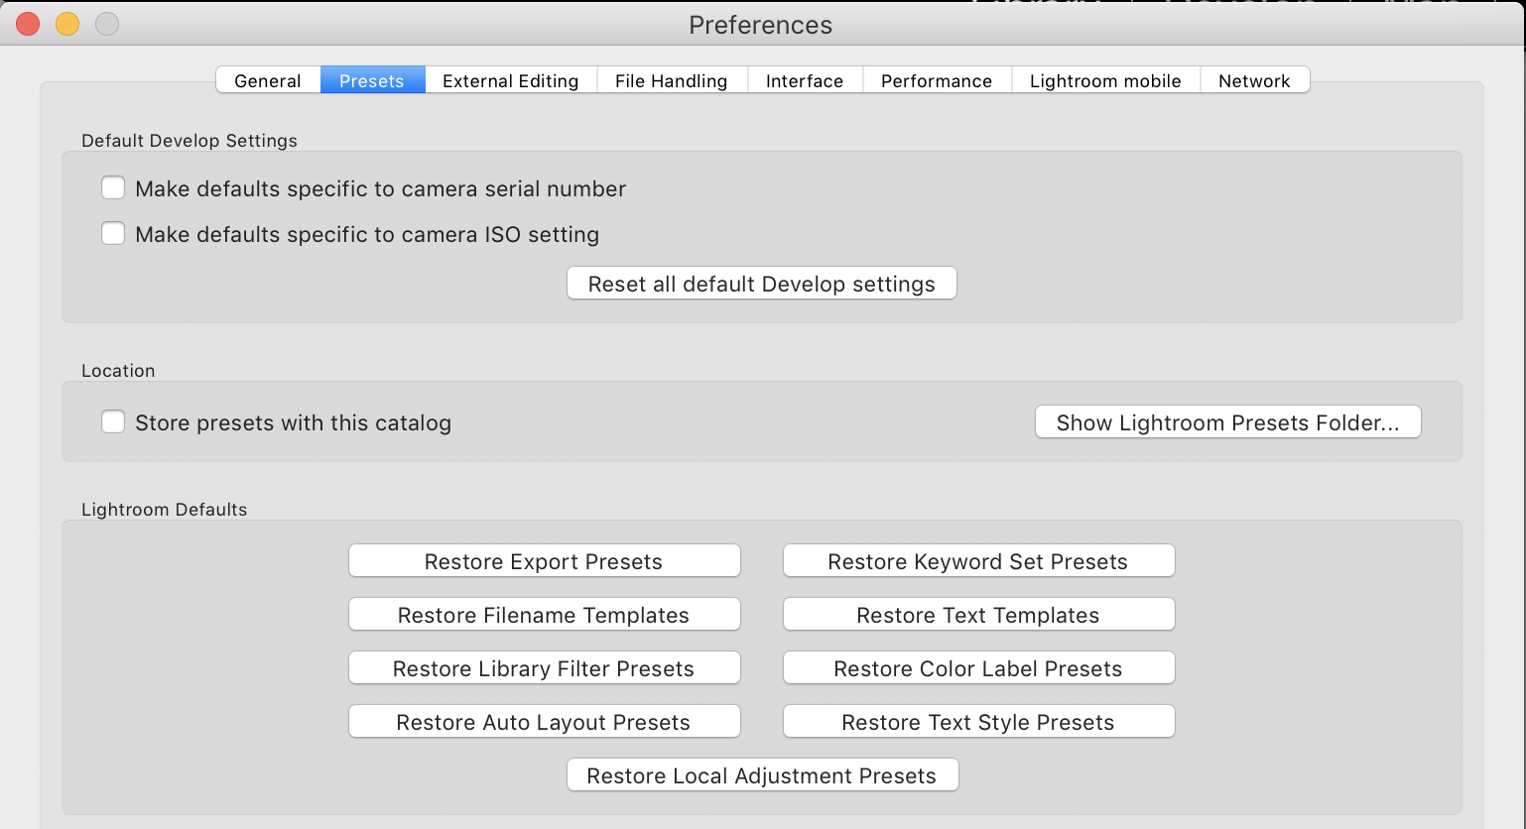Click the Location section heading
Viewport: 1526px width, 829px height.
118,371
